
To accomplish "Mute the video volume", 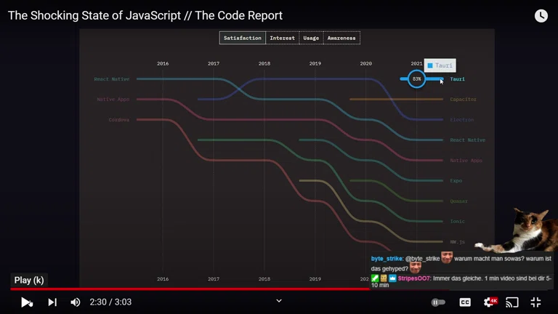I will [x=76, y=302].
